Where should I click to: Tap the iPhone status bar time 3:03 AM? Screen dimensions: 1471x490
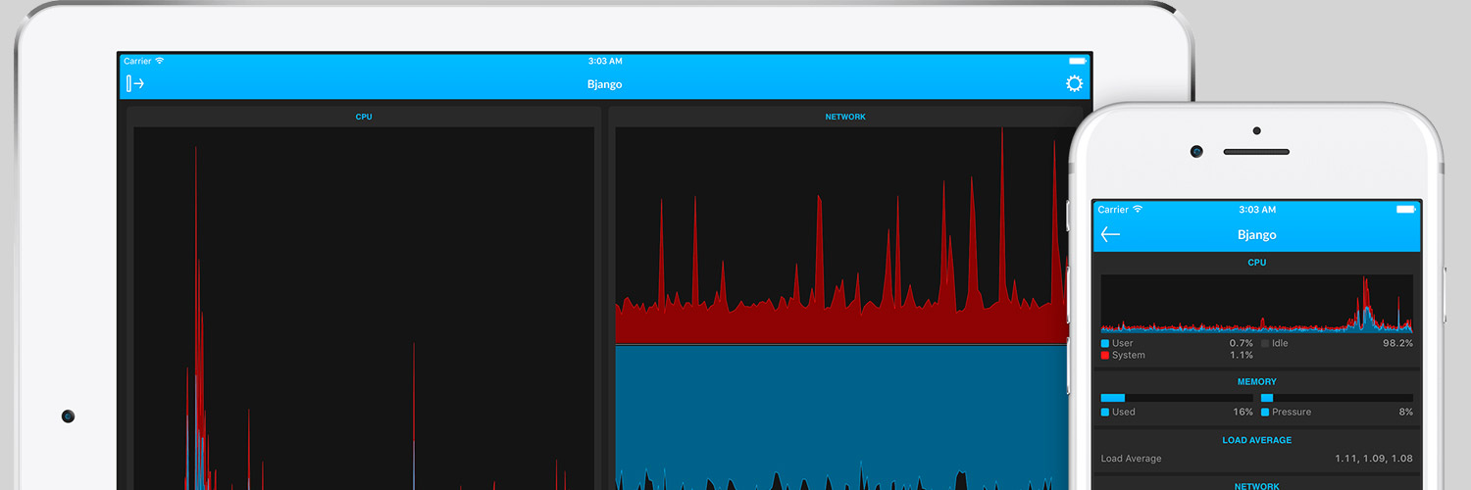pos(1257,210)
